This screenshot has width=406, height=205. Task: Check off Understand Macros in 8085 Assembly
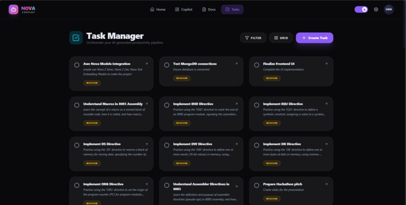77,105
